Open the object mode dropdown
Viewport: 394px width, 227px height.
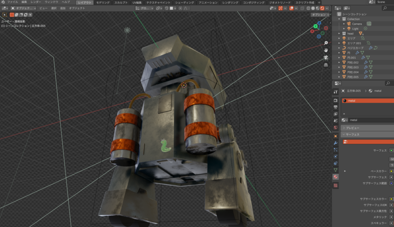click(23, 8)
